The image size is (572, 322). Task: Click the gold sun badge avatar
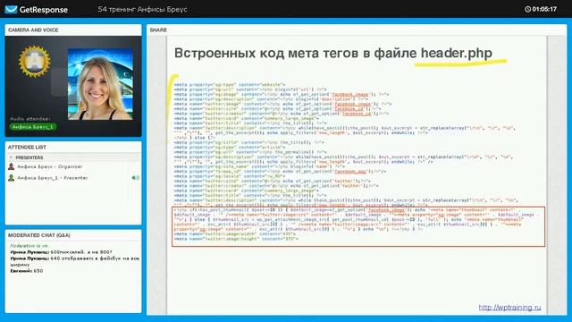point(34,61)
